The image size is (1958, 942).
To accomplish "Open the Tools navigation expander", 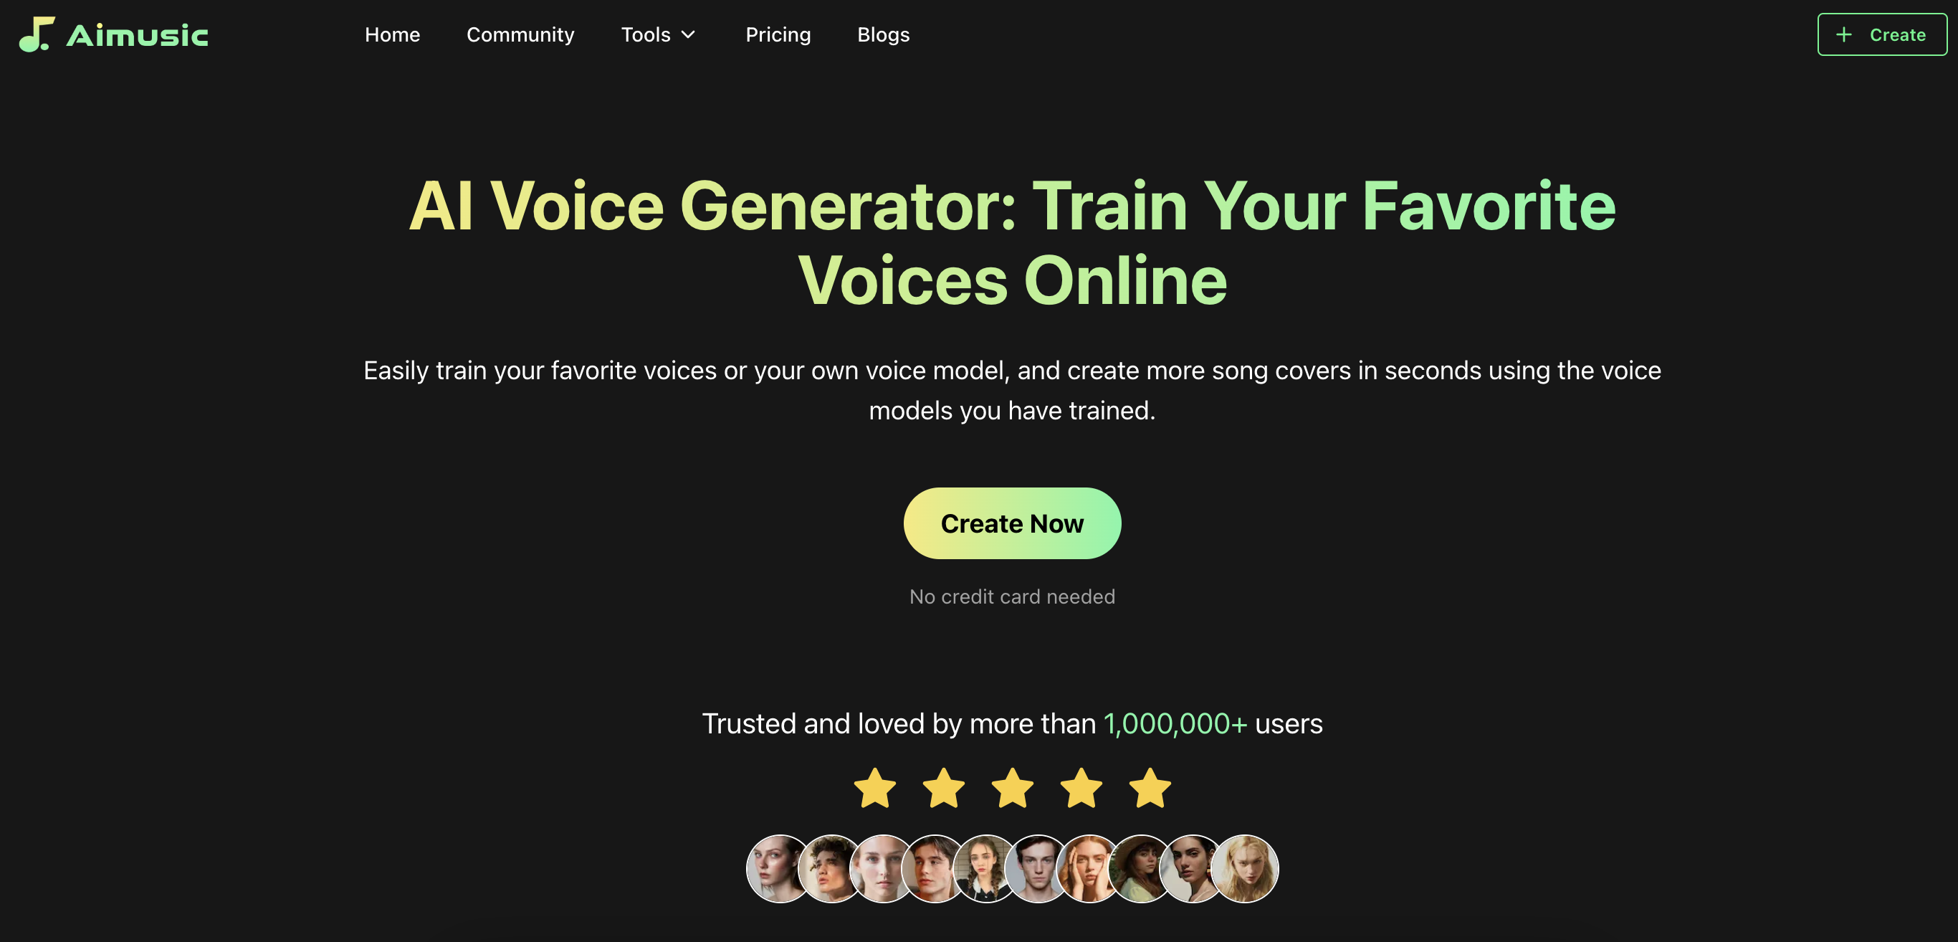I will coord(659,34).
